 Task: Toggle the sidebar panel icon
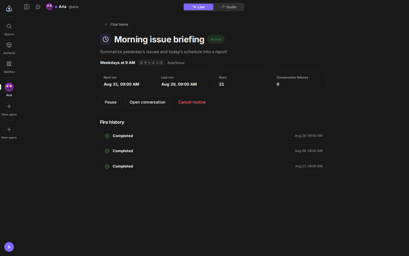(27, 7)
